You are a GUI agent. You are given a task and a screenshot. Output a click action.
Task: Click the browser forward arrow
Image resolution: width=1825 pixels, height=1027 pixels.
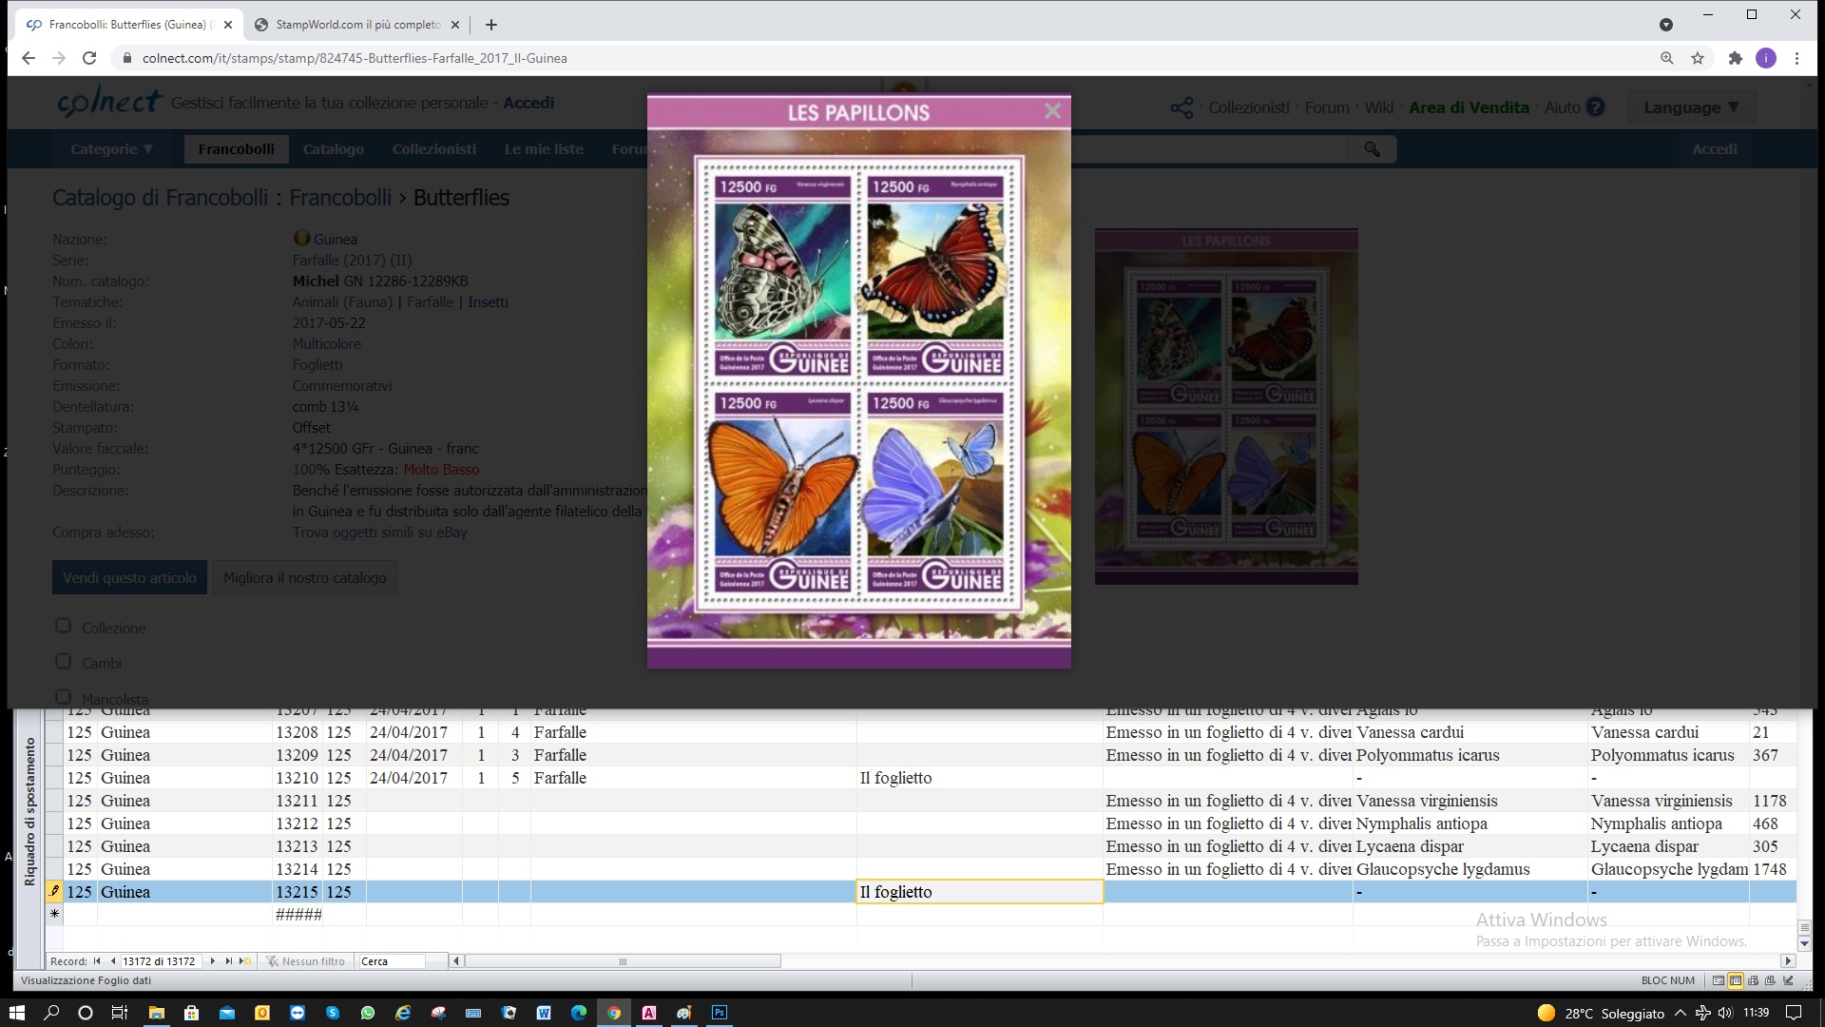tap(59, 58)
